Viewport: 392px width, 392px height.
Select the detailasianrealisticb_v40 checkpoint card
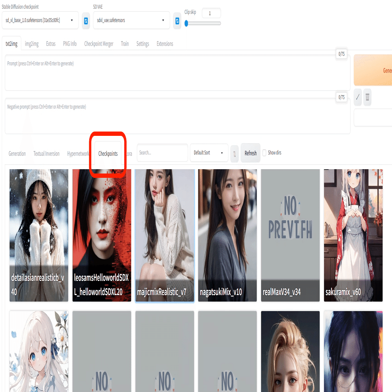tap(39, 235)
